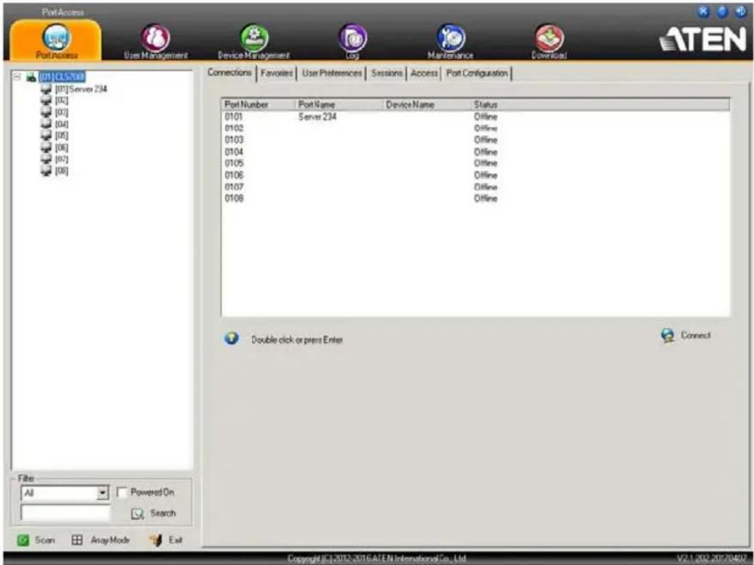This screenshot has height=565, width=754.
Task: Sort by Port Name column header
Action: coord(339,104)
